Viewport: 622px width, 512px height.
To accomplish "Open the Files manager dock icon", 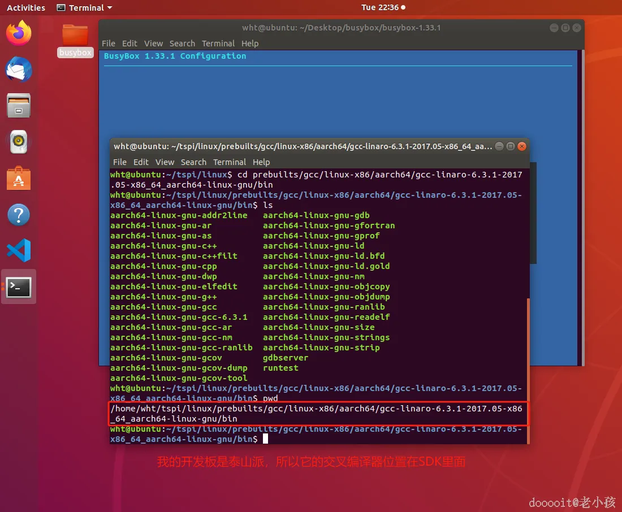I will tap(19, 106).
